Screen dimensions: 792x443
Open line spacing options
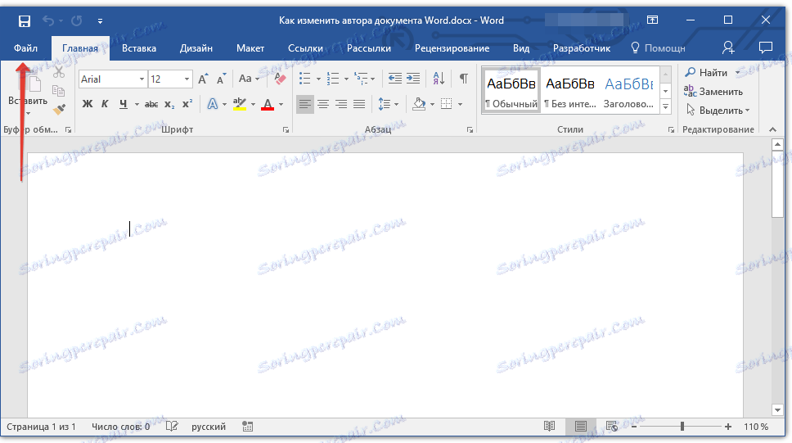384,104
